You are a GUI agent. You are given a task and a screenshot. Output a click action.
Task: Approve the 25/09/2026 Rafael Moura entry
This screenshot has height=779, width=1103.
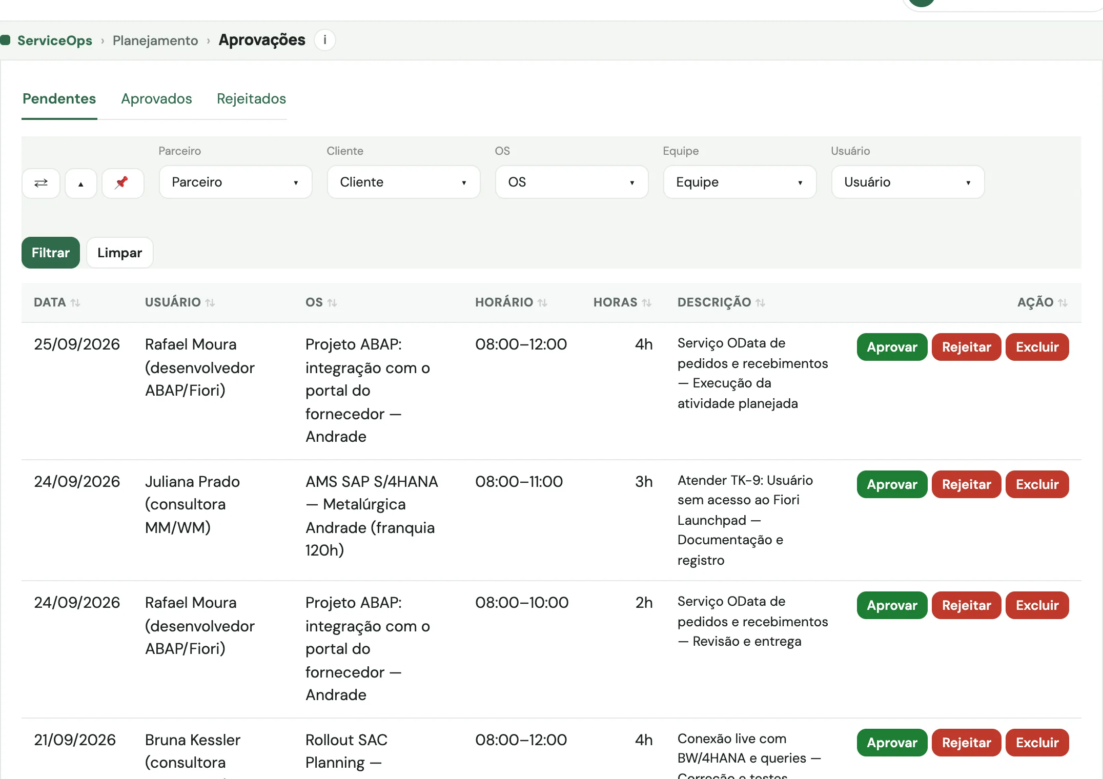[892, 347]
